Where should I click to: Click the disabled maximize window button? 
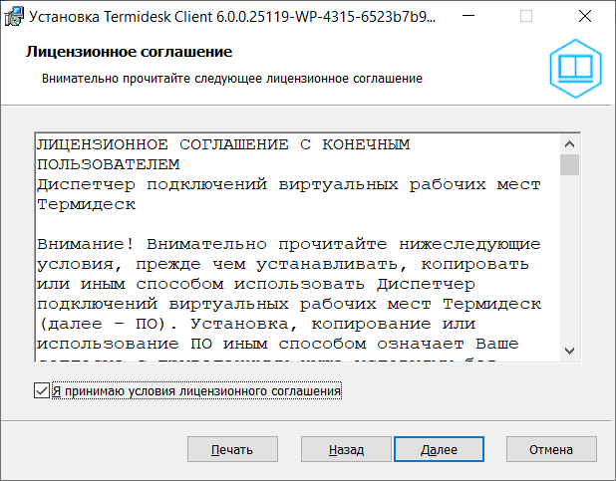click(526, 17)
